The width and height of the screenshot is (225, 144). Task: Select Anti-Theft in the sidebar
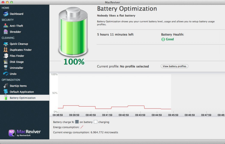point(16,26)
